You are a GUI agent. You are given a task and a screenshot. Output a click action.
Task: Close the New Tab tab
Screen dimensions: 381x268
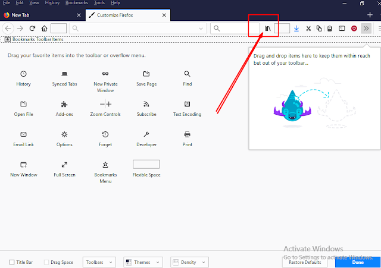pyautogui.click(x=79, y=15)
